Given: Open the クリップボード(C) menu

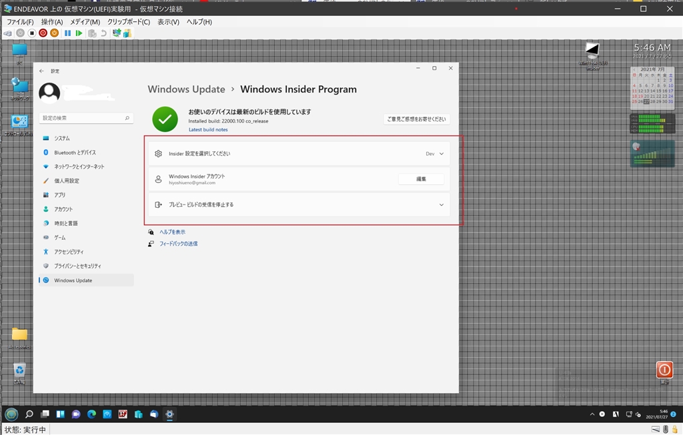Looking at the screenshot, I should (x=129, y=22).
